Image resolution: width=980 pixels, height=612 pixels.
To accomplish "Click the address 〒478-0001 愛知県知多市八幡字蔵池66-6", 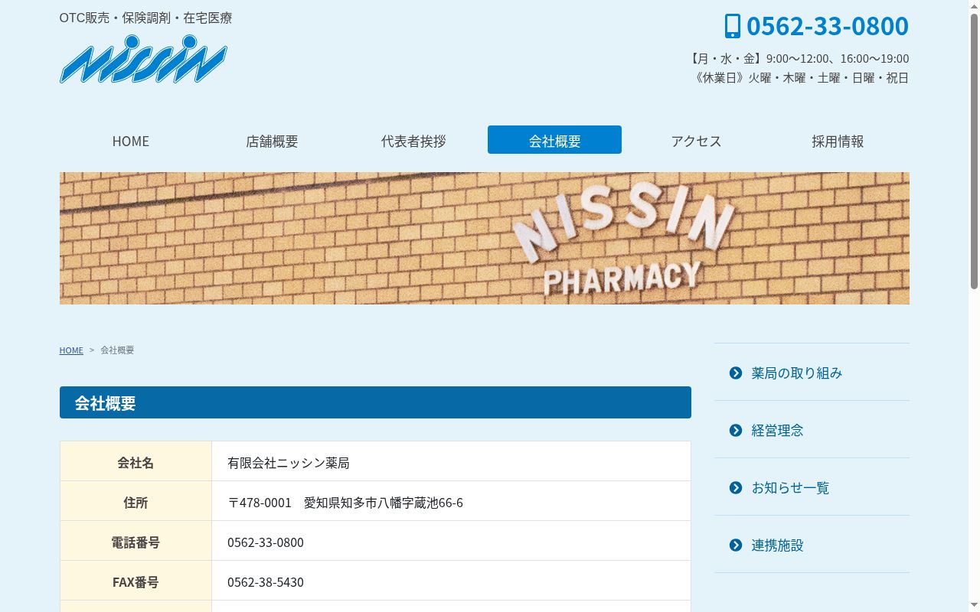I will coord(345,502).
